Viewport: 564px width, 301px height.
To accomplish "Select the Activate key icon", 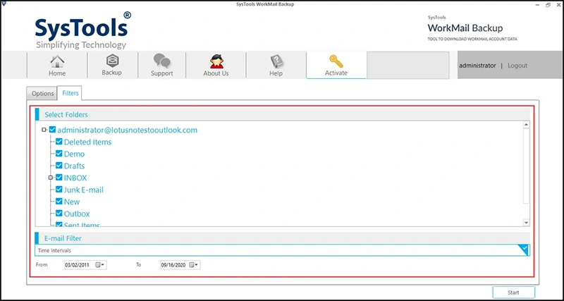I will (336, 61).
